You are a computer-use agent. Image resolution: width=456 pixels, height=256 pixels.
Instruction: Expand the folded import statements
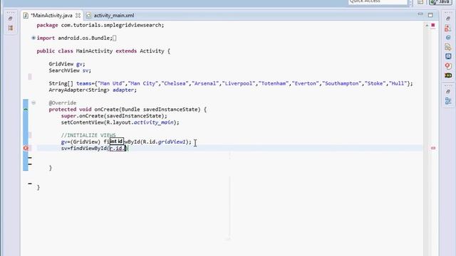point(33,38)
